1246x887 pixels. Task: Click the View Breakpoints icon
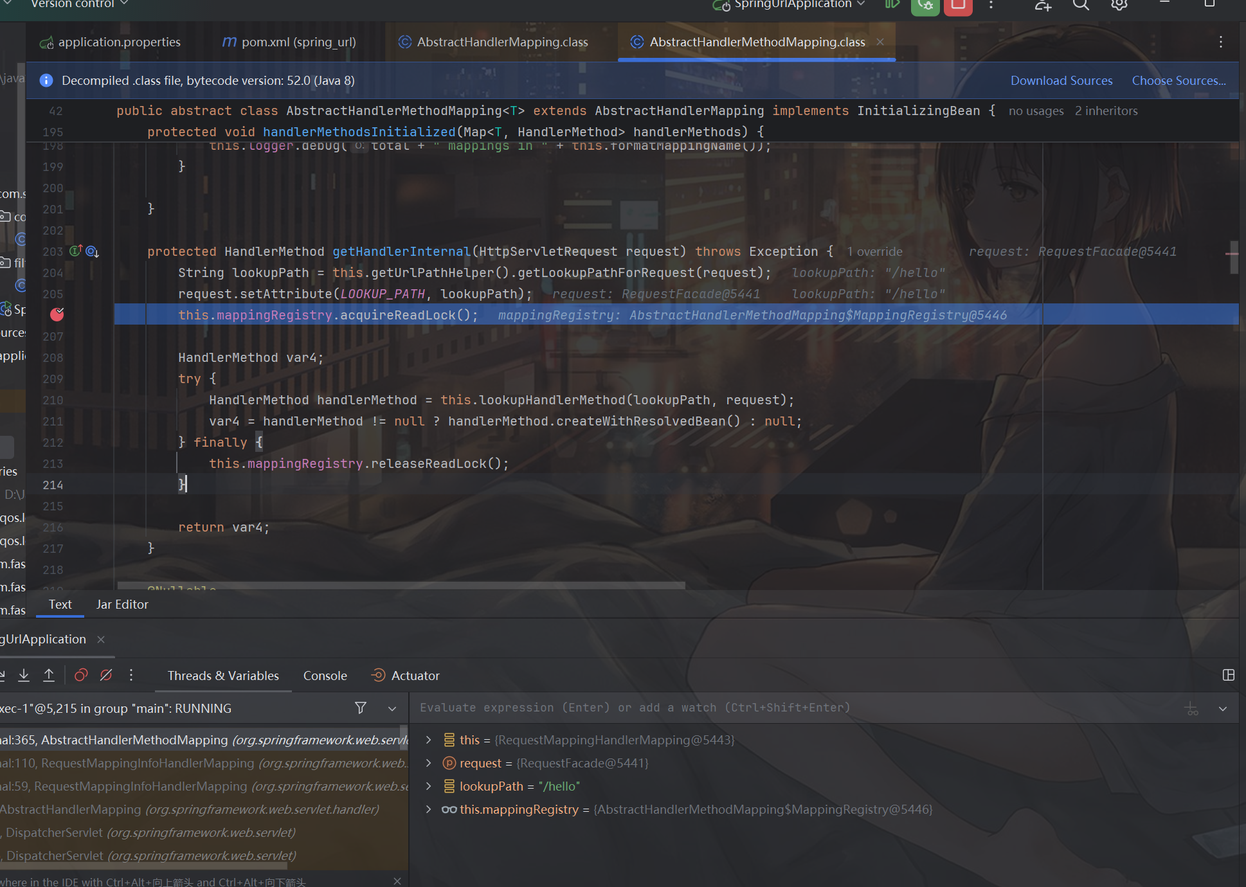tap(81, 675)
